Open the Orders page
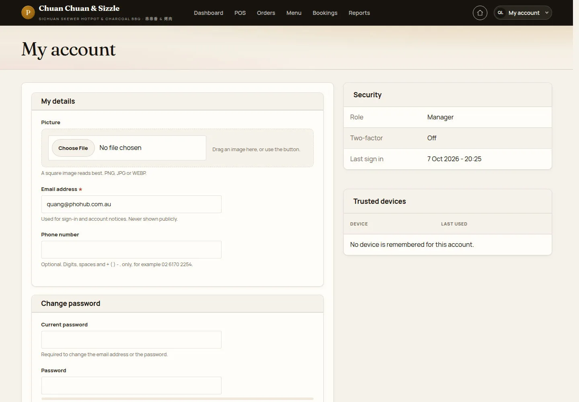The height and width of the screenshot is (402, 579). point(266,13)
